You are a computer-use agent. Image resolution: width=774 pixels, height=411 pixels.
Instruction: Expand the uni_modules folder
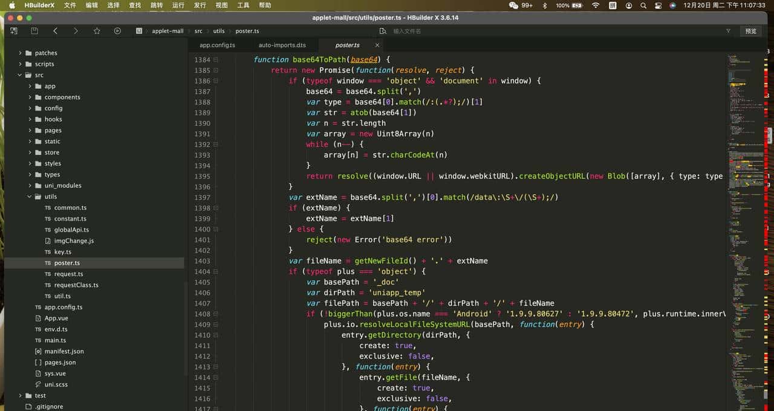[x=30, y=186]
